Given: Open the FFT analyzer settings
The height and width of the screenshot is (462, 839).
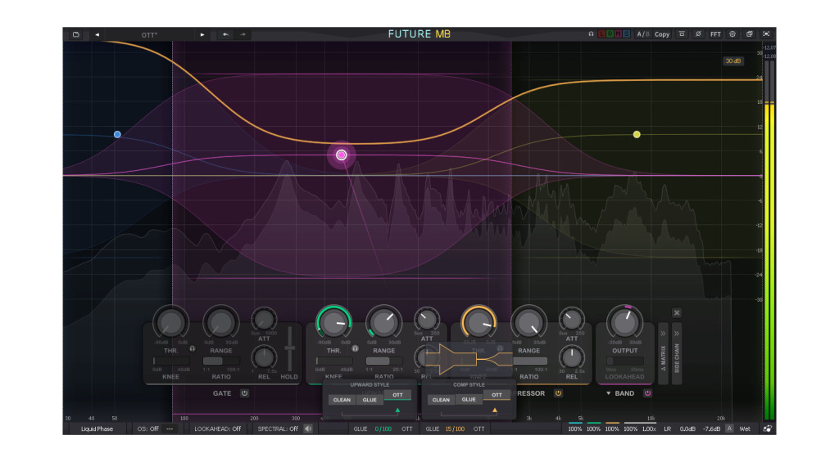Looking at the screenshot, I should [x=715, y=34].
